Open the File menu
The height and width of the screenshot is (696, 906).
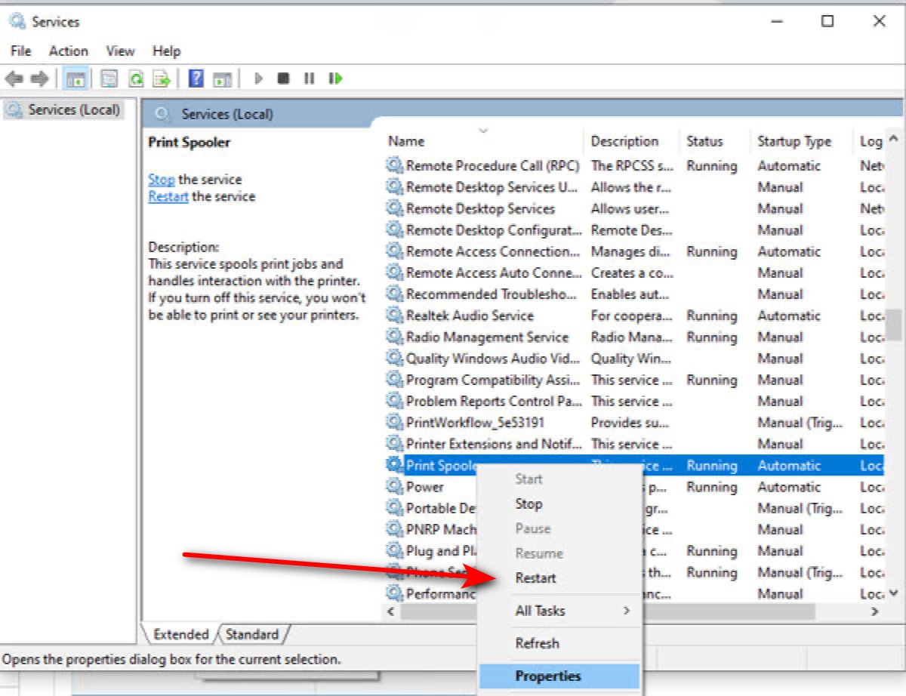(x=21, y=51)
